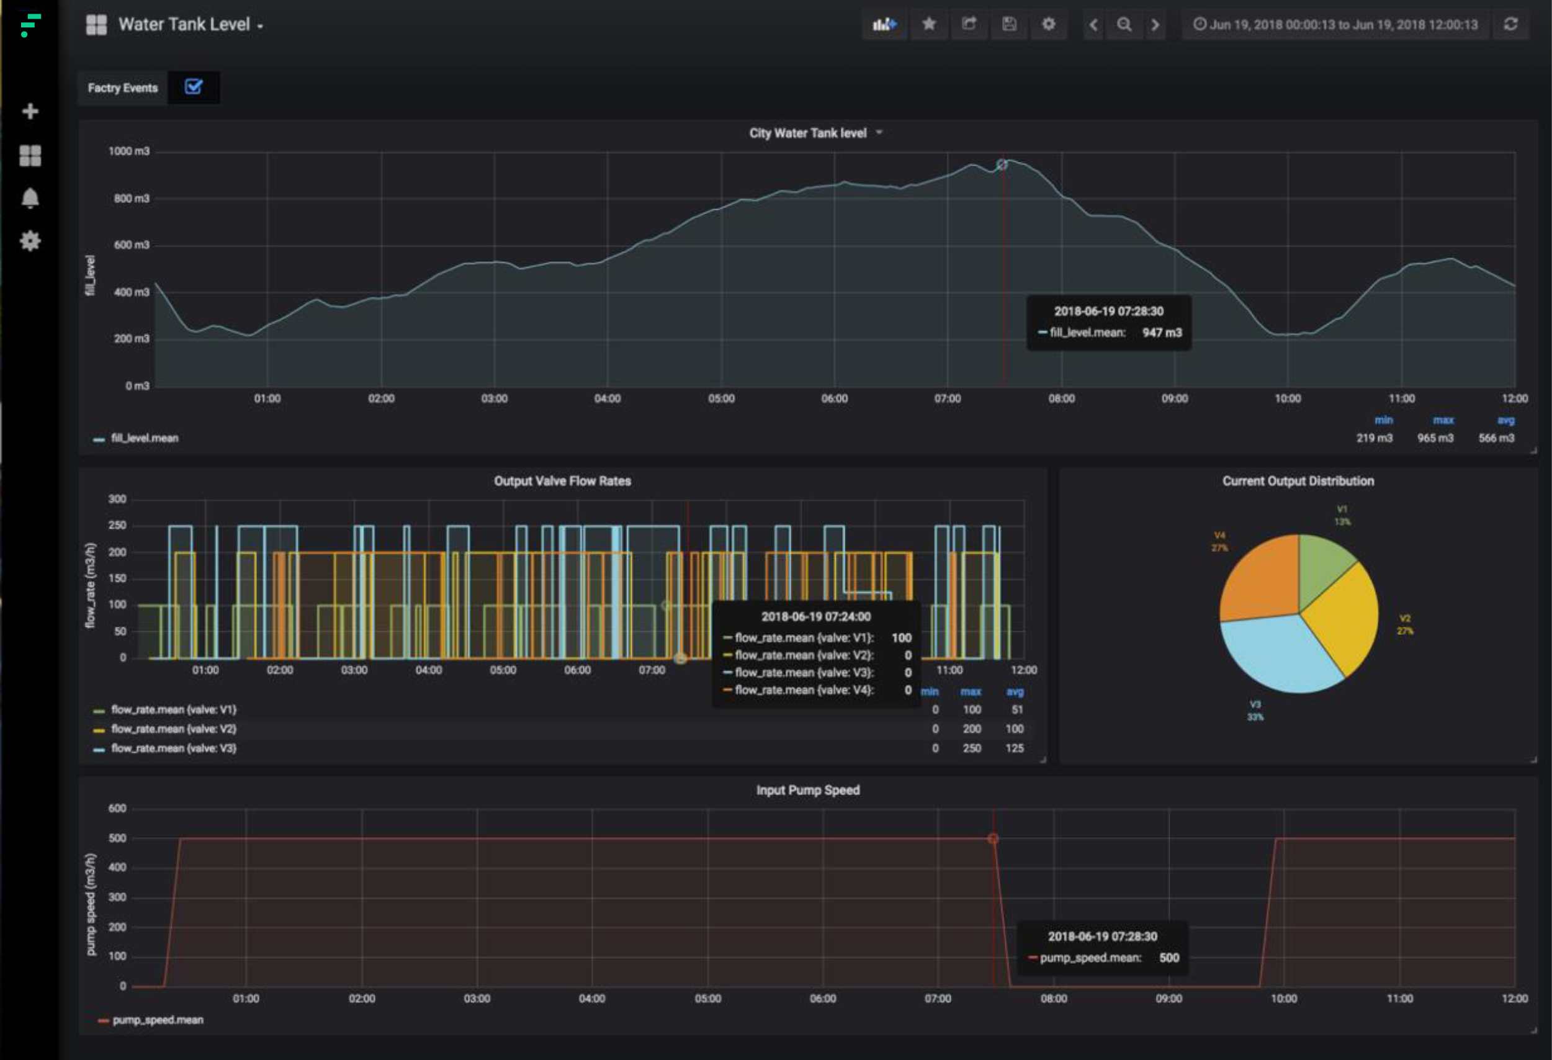1552x1060 pixels.
Task: Toggle the flow_rate.mean valve V2 legend entry
Action: (174, 729)
